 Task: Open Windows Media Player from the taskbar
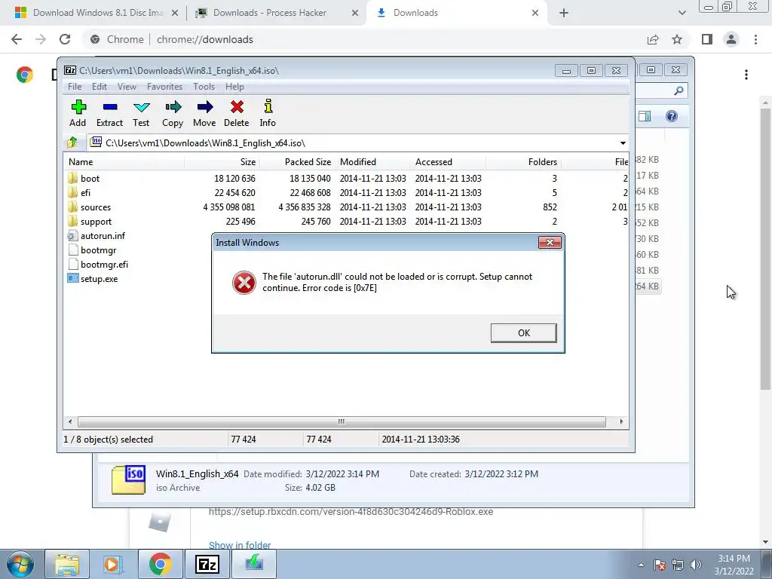(113, 564)
